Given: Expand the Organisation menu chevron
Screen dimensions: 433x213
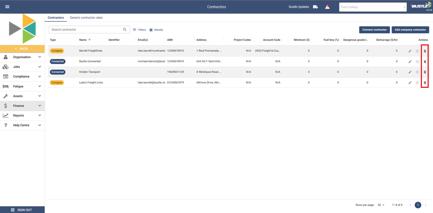Looking at the screenshot, I should pyautogui.click(x=40, y=57).
